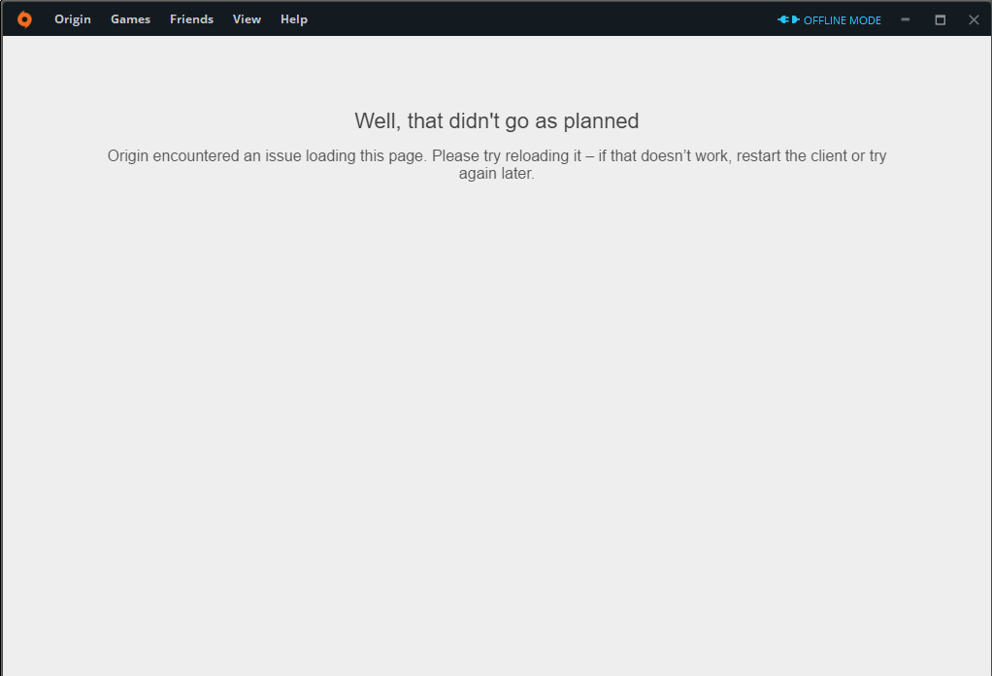This screenshot has width=992, height=676.
Task: Minimize the Origin window
Action: [906, 19]
